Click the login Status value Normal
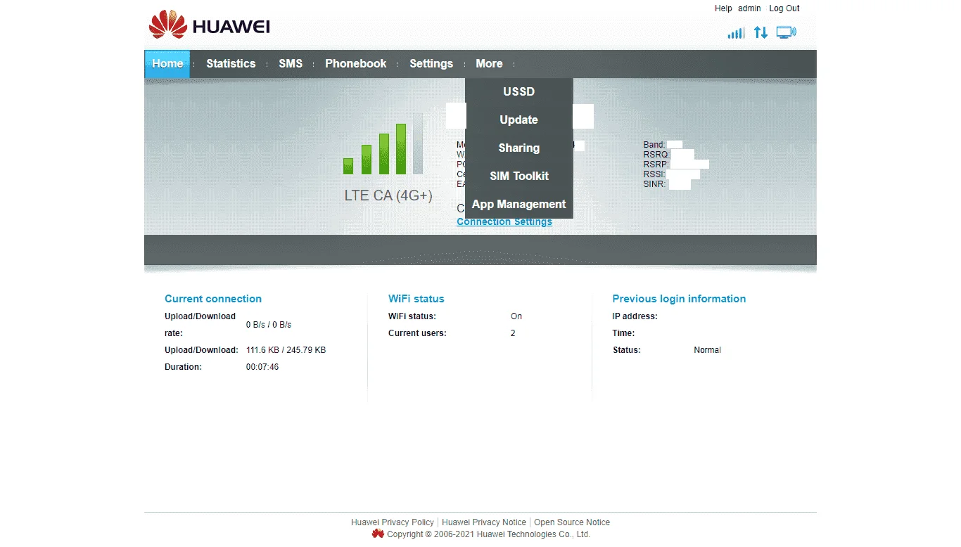961x547 pixels. [x=707, y=350]
